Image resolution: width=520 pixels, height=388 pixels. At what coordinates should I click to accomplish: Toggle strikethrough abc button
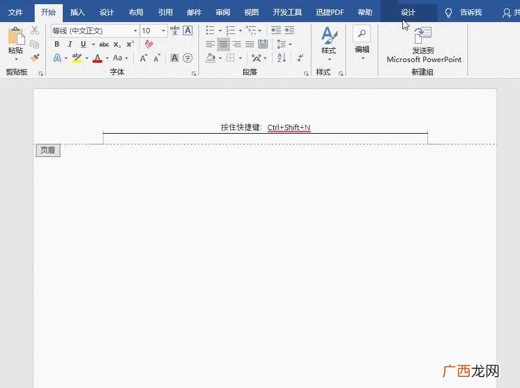[x=104, y=44]
